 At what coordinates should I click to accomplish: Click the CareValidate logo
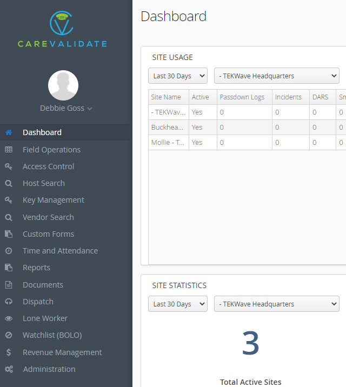(x=62, y=29)
